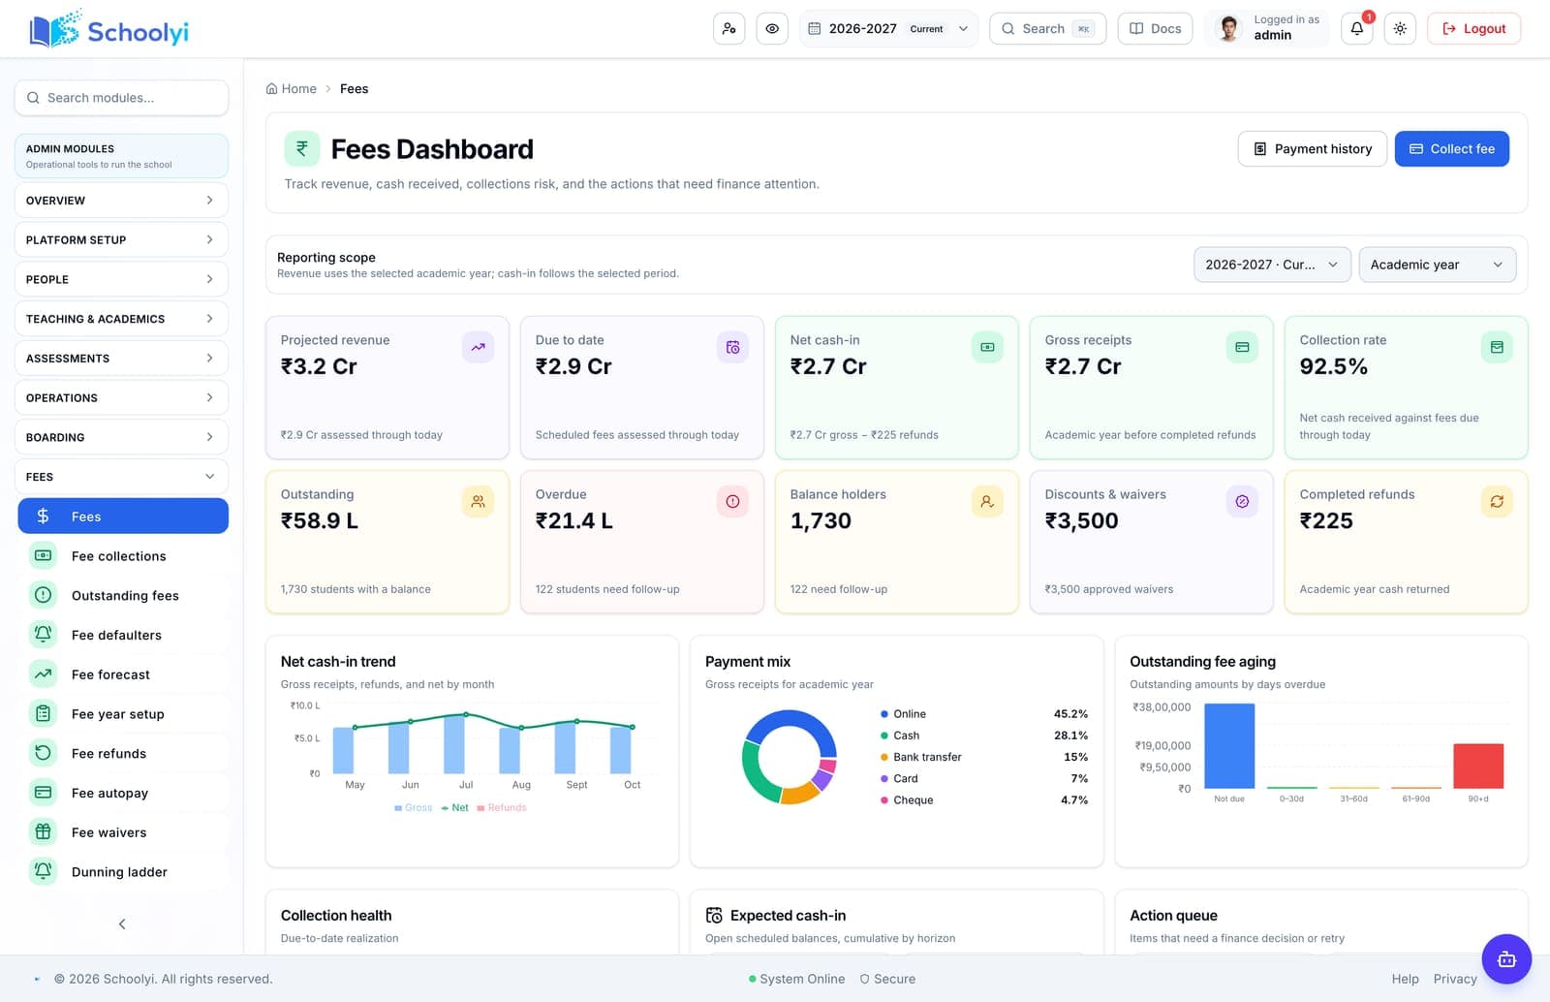Open the notifications bell
This screenshot has width=1550, height=1002.
coord(1356,29)
